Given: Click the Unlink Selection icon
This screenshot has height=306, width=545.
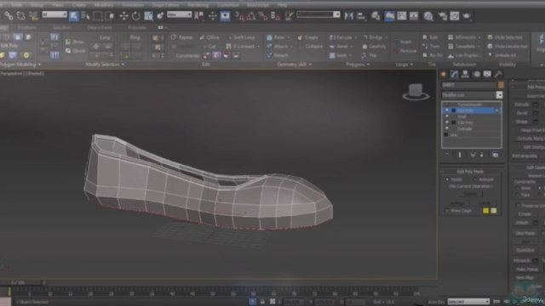Looking at the screenshot, I should (20, 15).
